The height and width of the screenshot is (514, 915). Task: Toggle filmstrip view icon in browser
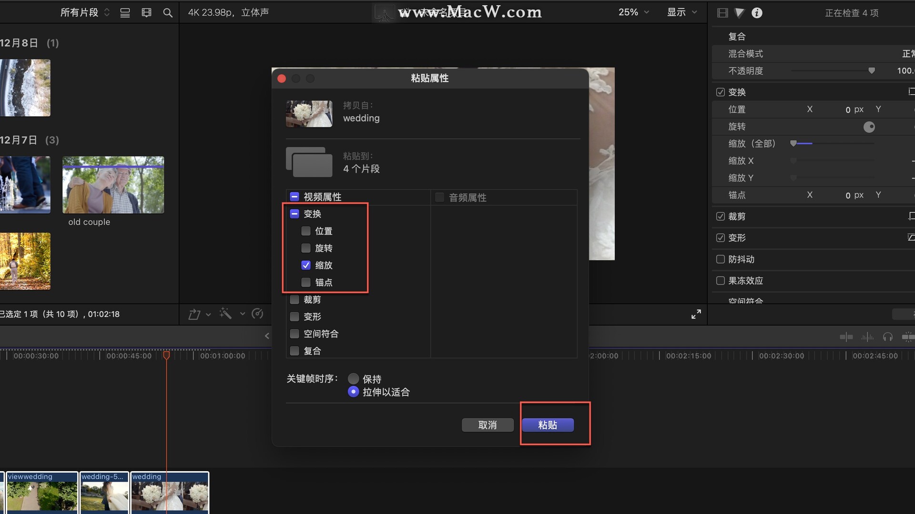coord(146,13)
